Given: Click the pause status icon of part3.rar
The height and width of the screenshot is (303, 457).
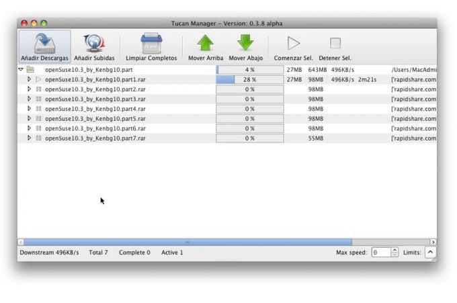Looking at the screenshot, I should (38, 99).
